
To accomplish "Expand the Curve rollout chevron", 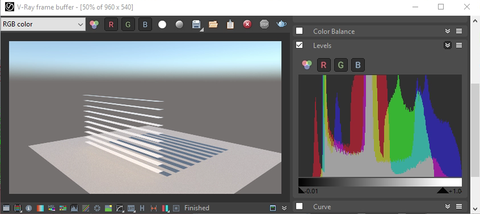I will click(448, 207).
